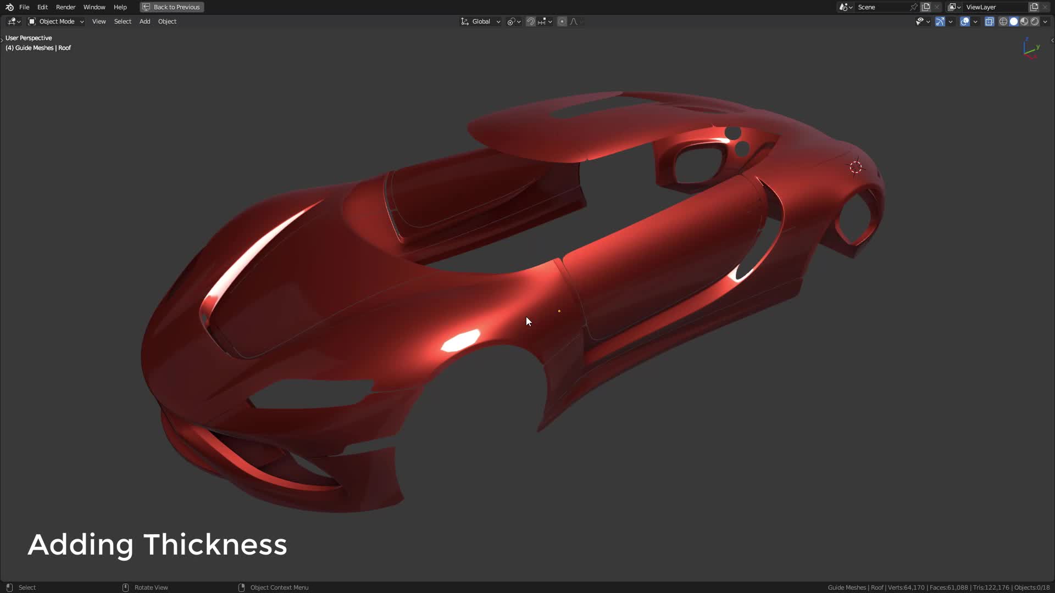
Task: Toggle X-ray mode
Action: (990, 21)
